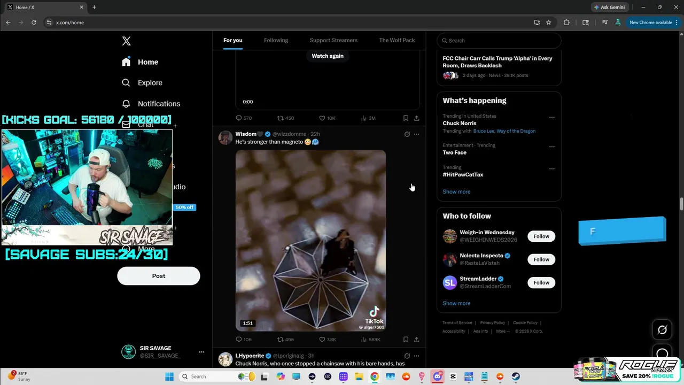Click Watch again on the video
The width and height of the screenshot is (684, 385).
328,56
